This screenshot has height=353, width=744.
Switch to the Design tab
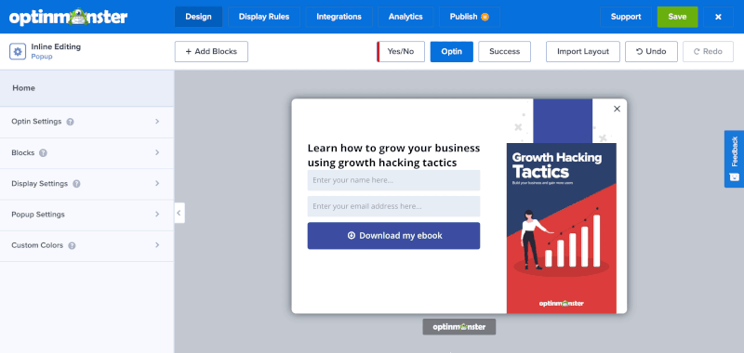coord(198,17)
